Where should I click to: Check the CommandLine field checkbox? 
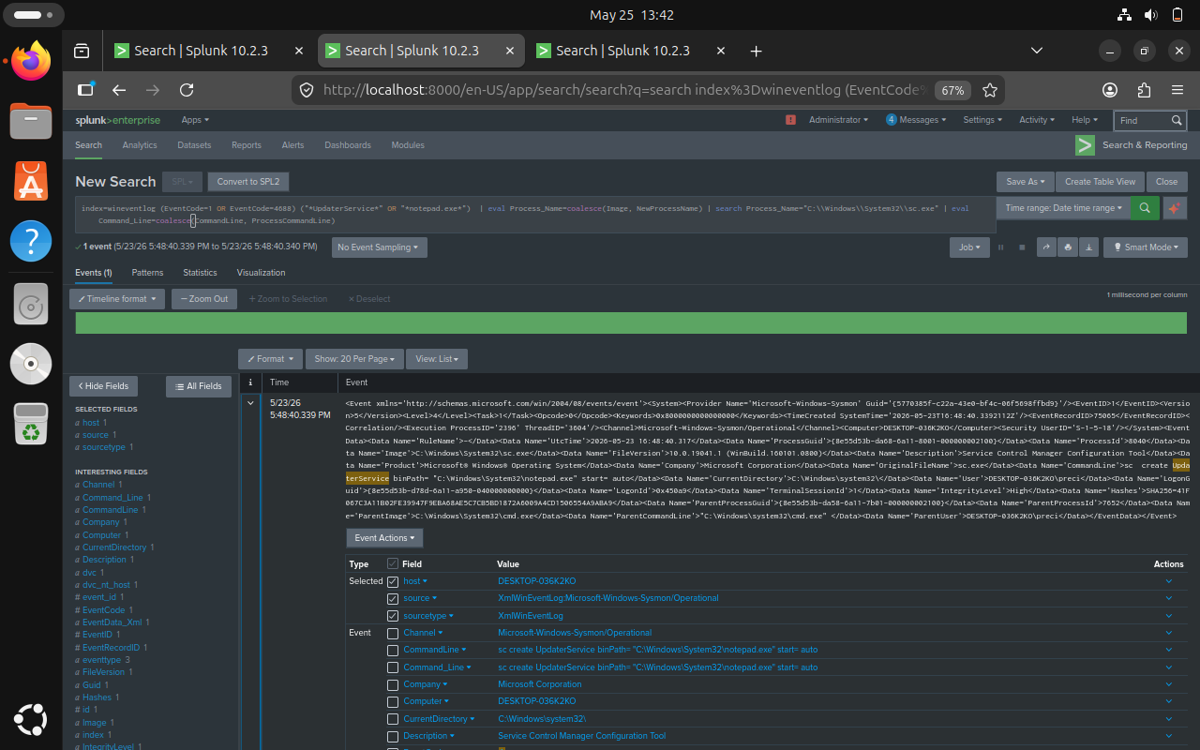click(x=393, y=650)
